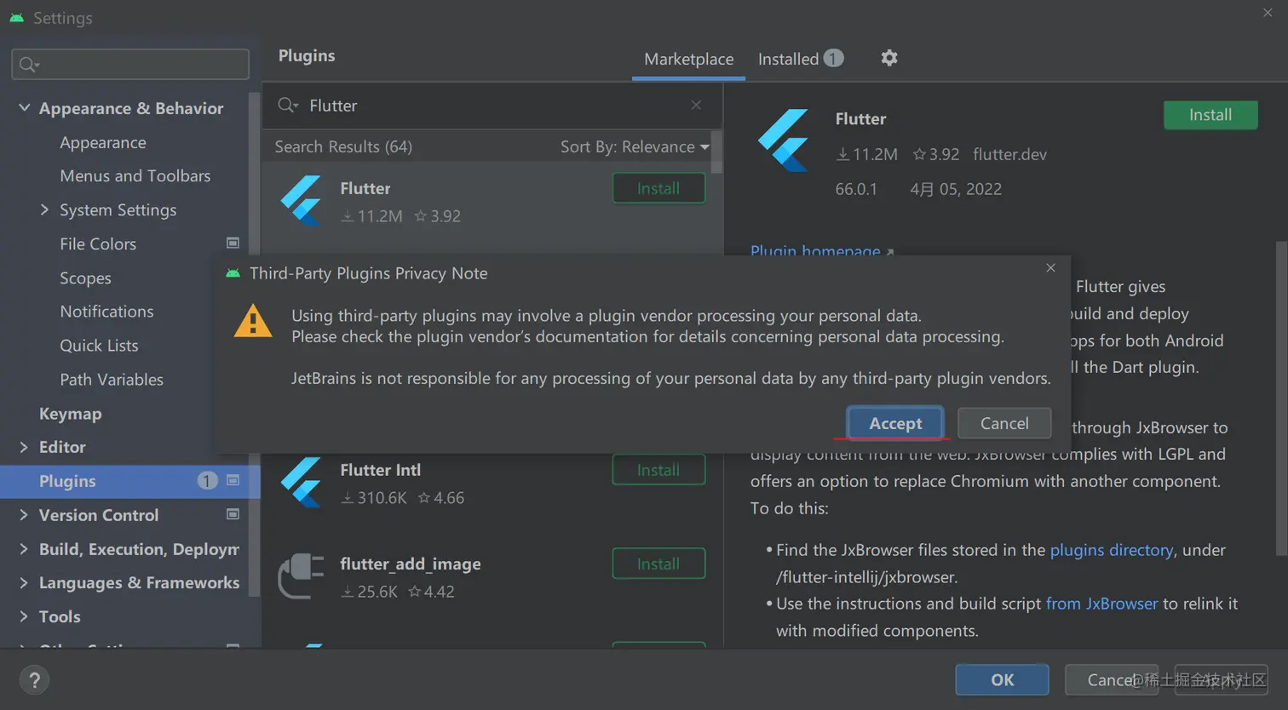The height and width of the screenshot is (710, 1288).
Task: Expand Build, Execution, Deployment section
Action: point(23,549)
